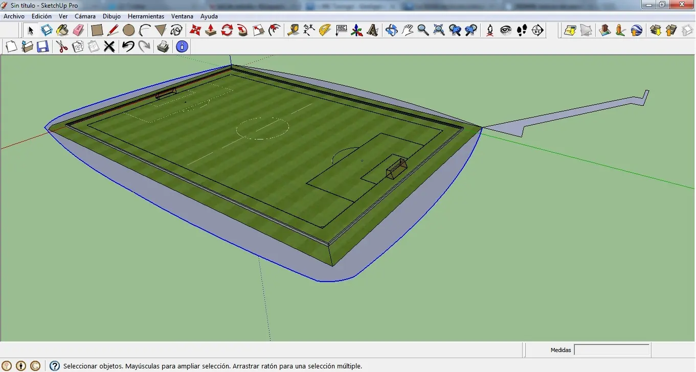Viewport: 696px width, 372px height.
Task: Pick the Eraser tool
Action: coord(78,30)
